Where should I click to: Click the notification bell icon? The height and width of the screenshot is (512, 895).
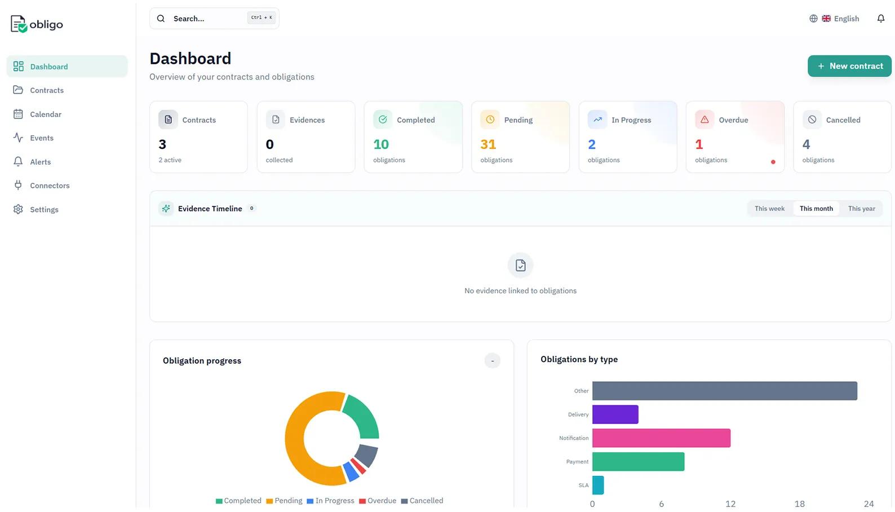(x=880, y=19)
